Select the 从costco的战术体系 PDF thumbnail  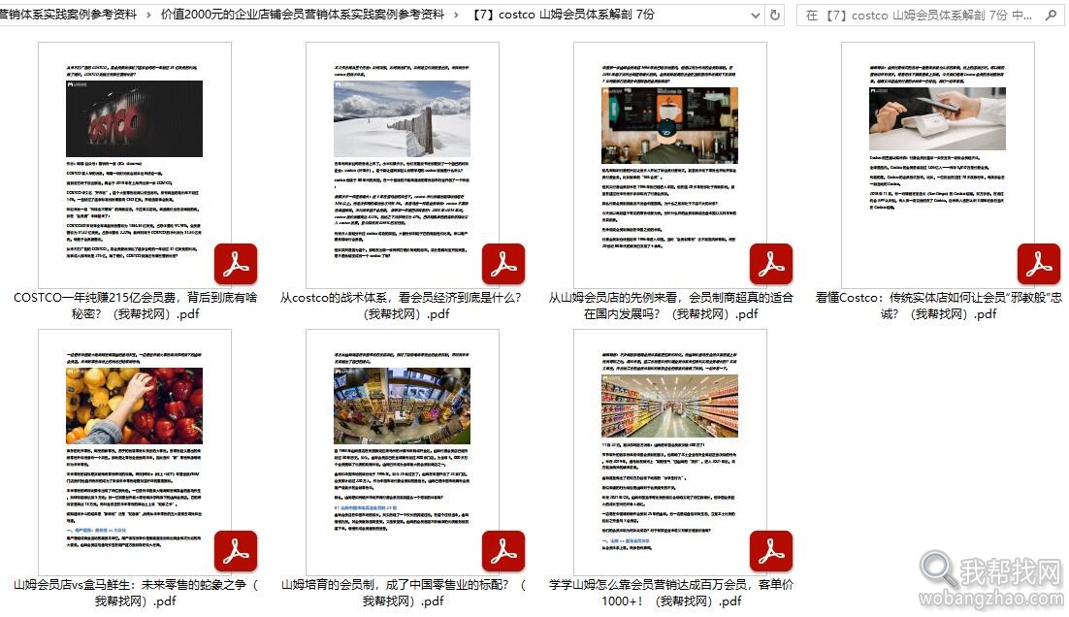coord(403,165)
